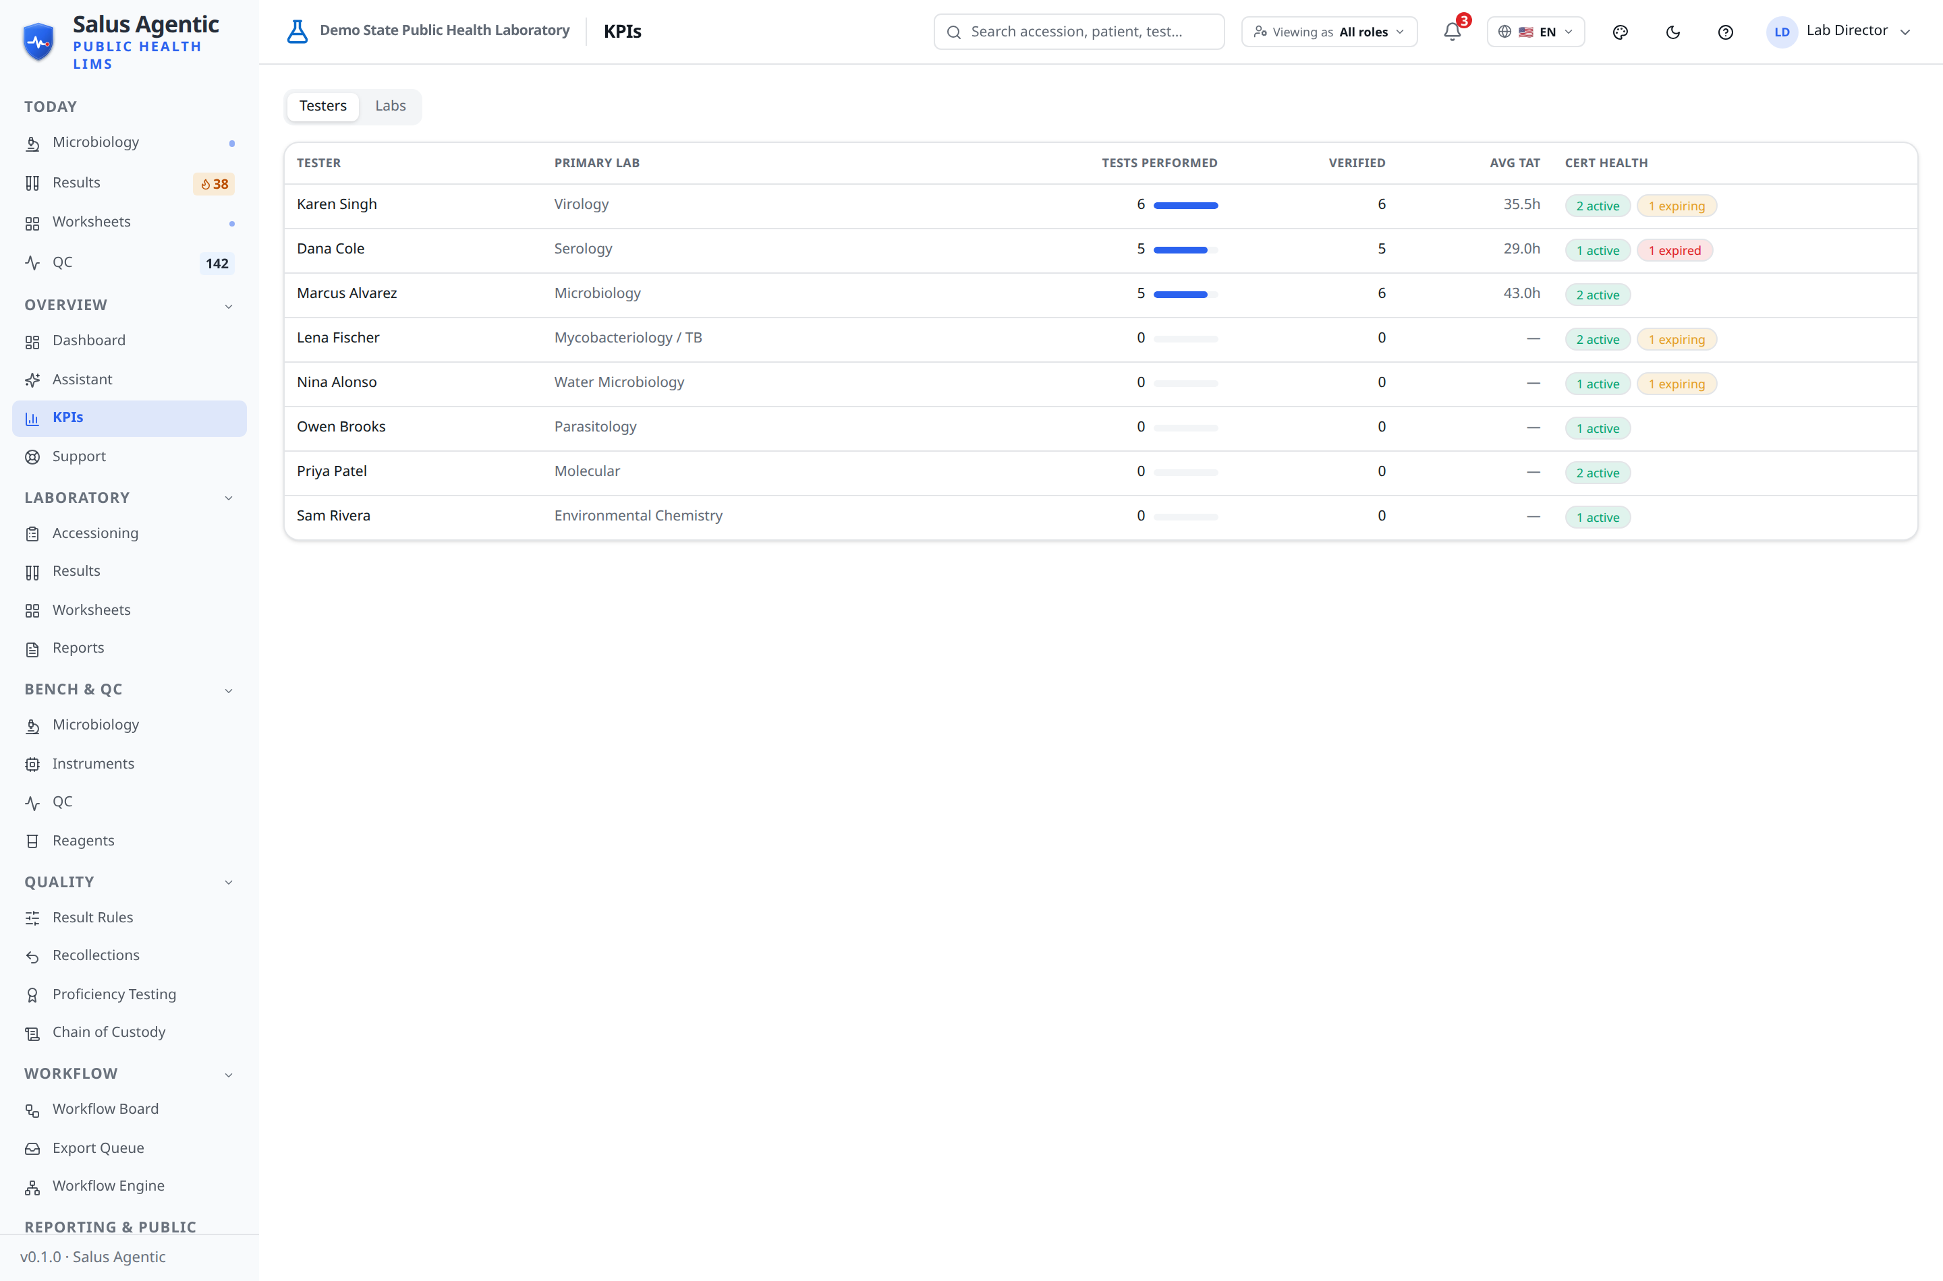Open the notifications bell
1943x1281 pixels.
point(1452,32)
